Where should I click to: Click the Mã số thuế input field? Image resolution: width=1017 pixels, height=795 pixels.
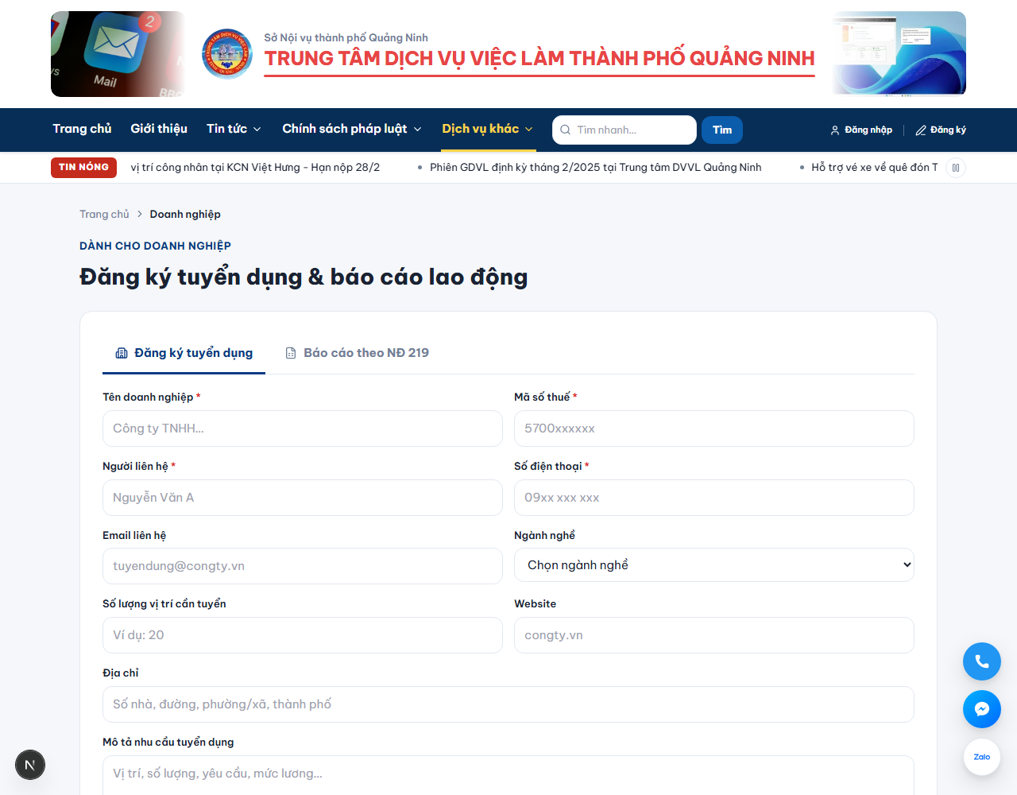click(x=714, y=429)
